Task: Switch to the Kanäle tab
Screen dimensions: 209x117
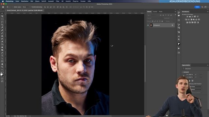Action: pyautogui.click(x=155, y=12)
